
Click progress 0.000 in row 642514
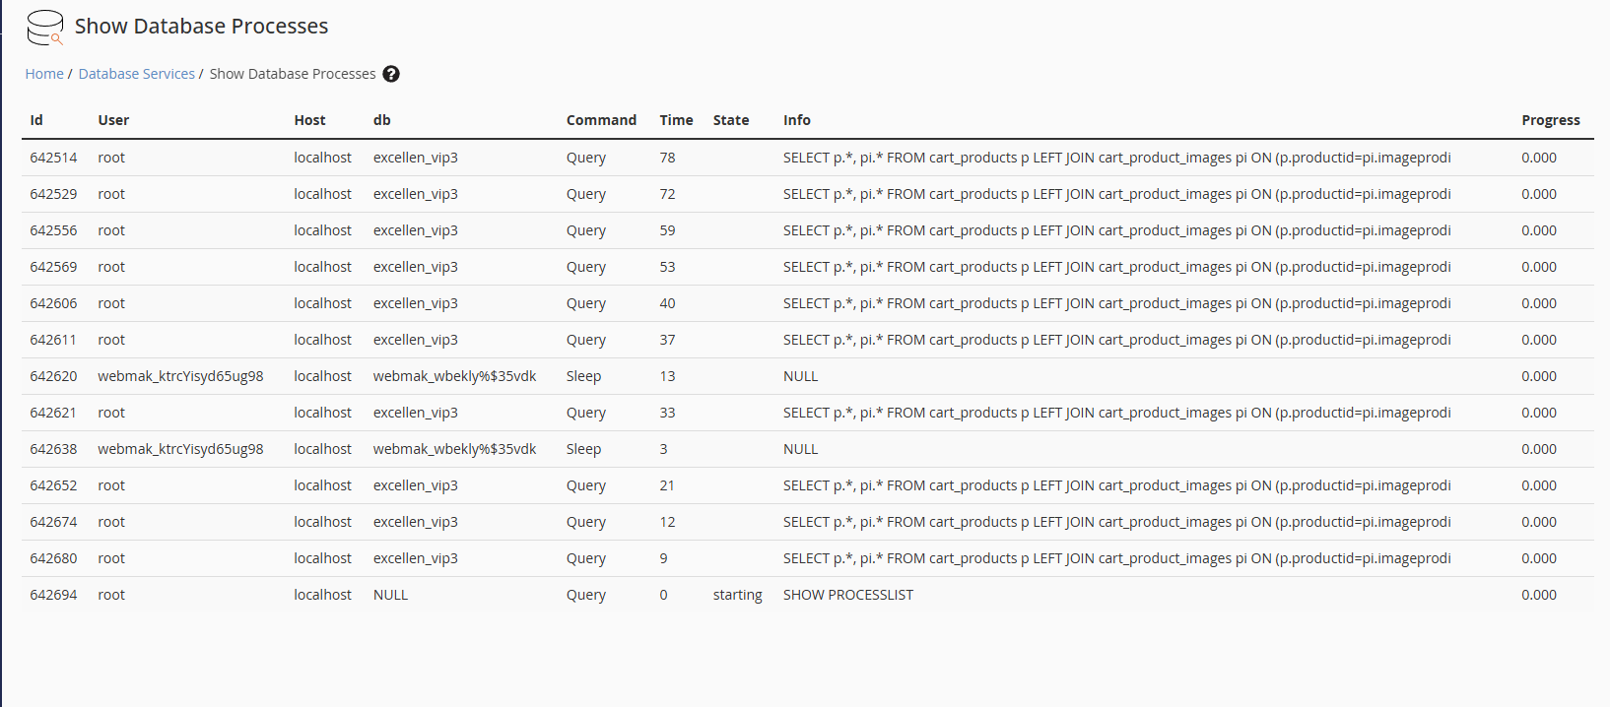(1539, 158)
